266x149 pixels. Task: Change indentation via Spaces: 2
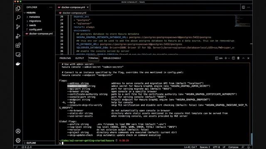coord(205,147)
